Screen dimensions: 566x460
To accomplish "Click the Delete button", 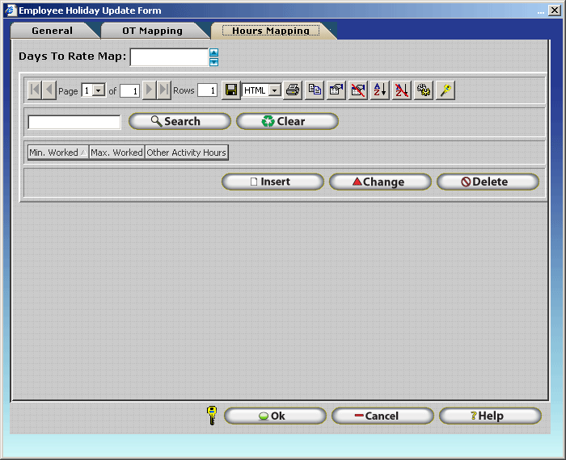I will tap(488, 182).
